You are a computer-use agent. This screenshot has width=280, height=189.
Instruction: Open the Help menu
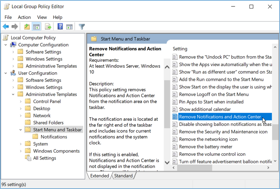tap(57, 17)
